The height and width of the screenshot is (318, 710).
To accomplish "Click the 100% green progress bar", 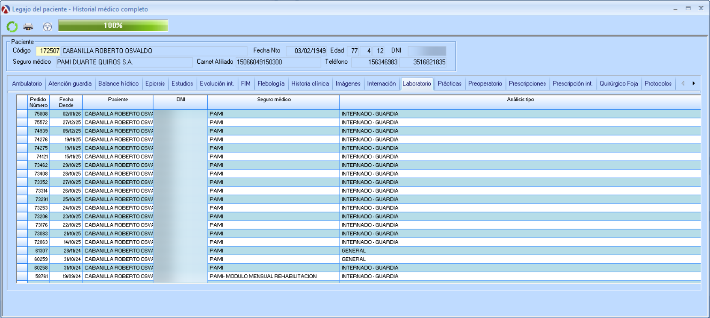I will (113, 26).
